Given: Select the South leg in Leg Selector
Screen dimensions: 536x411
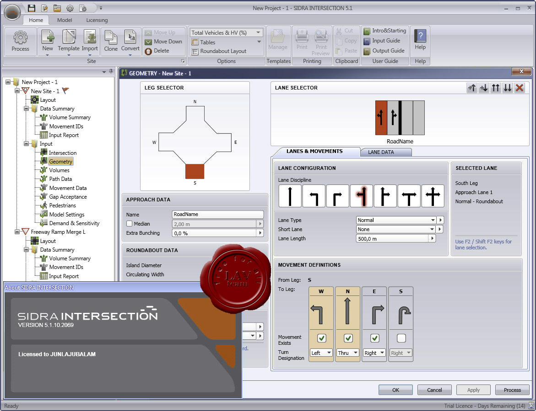Looking at the screenshot, I should pyautogui.click(x=195, y=171).
